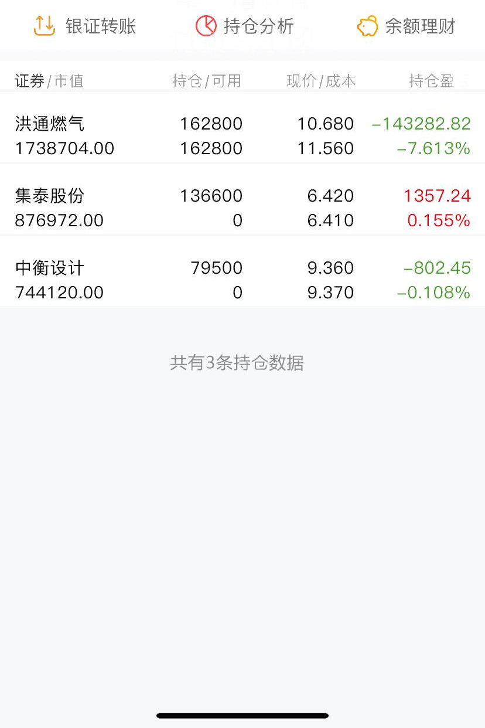The height and width of the screenshot is (728, 485).
Task: Click 洪通燃气 market value 1738704.00
Action: (x=64, y=148)
